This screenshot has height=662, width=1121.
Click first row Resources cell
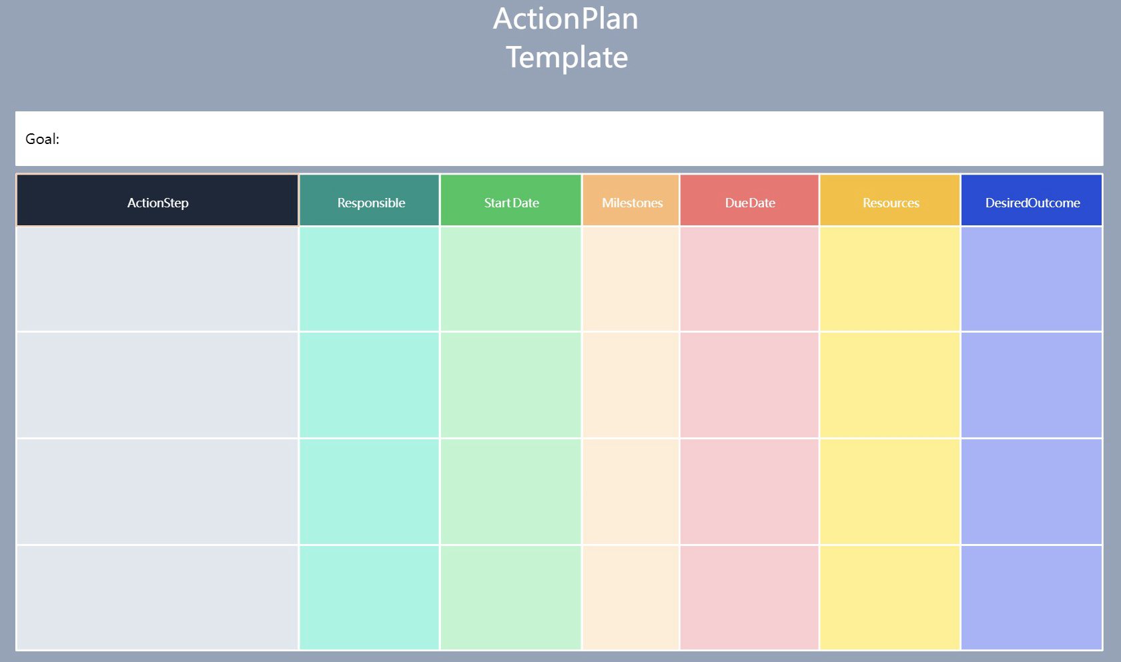pos(889,279)
